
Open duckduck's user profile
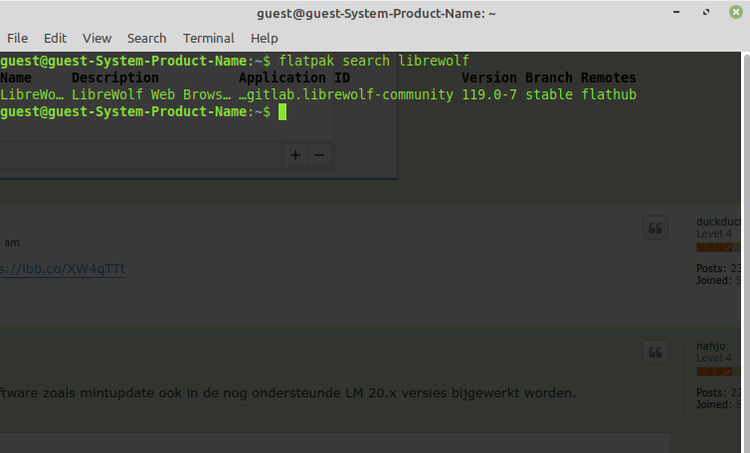tap(718, 222)
